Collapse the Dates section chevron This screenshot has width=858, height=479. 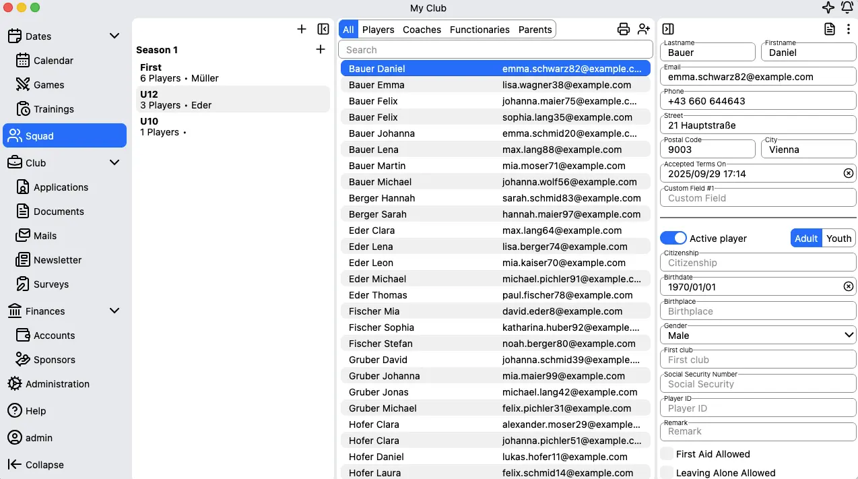114,36
